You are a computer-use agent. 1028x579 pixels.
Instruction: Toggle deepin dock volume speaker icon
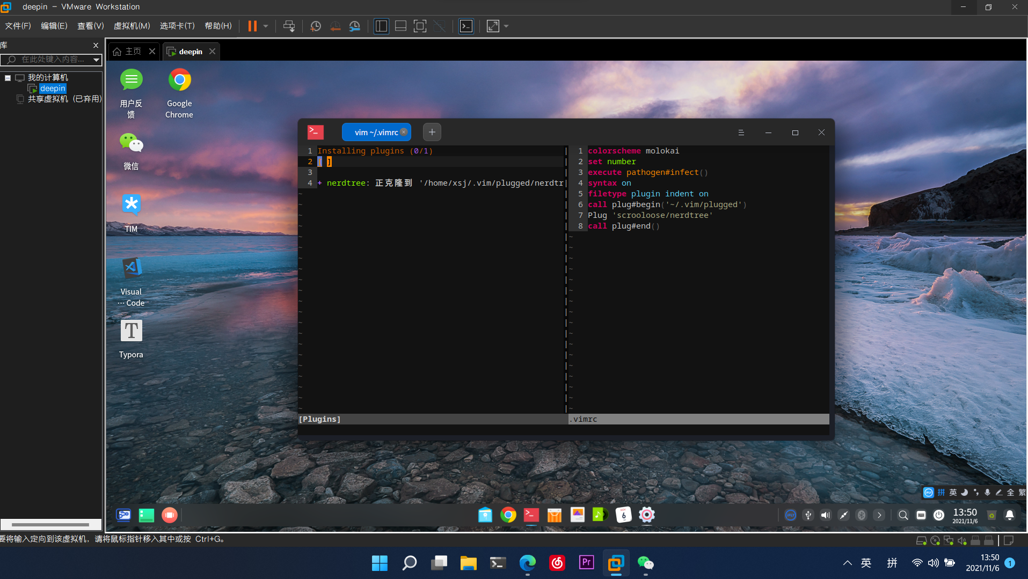pyautogui.click(x=826, y=515)
